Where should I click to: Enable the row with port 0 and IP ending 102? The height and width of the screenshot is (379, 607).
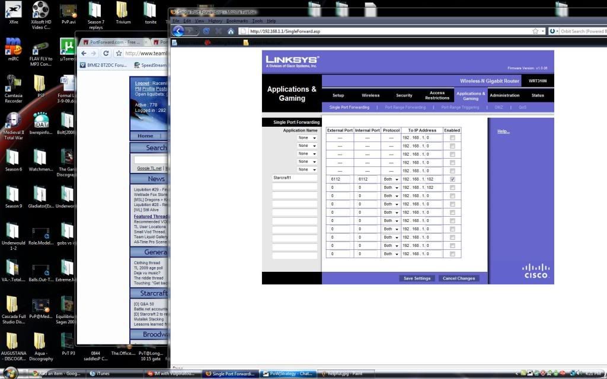pos(452,188)
